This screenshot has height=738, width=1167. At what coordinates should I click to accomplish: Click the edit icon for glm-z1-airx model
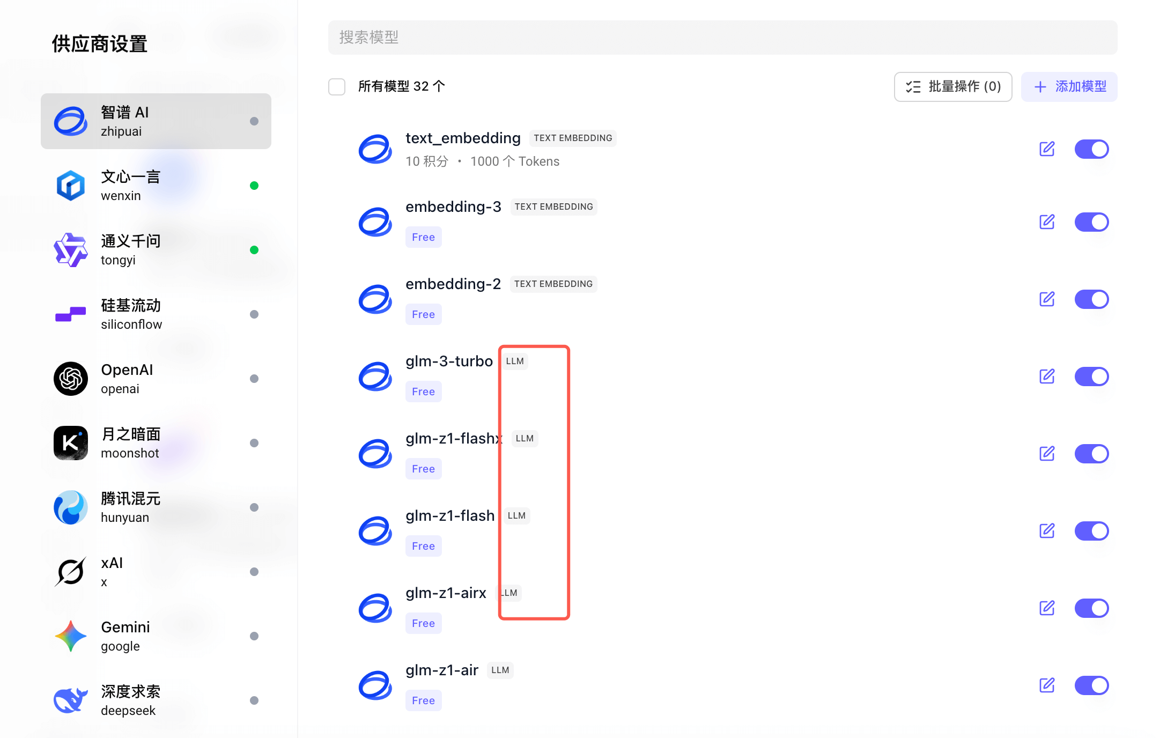coord(1047,608)
